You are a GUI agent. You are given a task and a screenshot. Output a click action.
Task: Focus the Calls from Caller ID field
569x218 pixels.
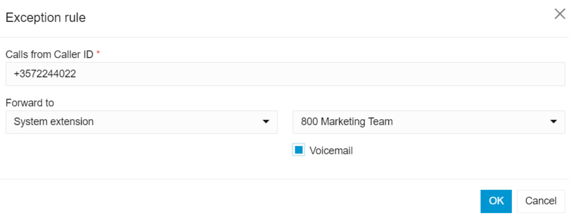[x=285, y=74]
